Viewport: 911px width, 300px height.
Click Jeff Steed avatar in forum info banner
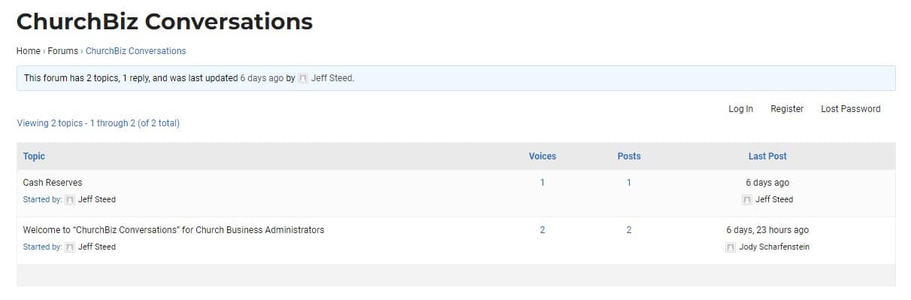303,78
